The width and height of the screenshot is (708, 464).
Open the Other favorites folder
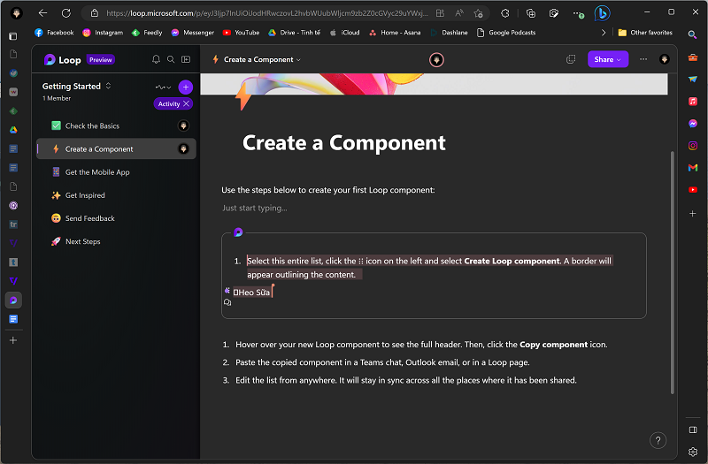coord(645,33)
